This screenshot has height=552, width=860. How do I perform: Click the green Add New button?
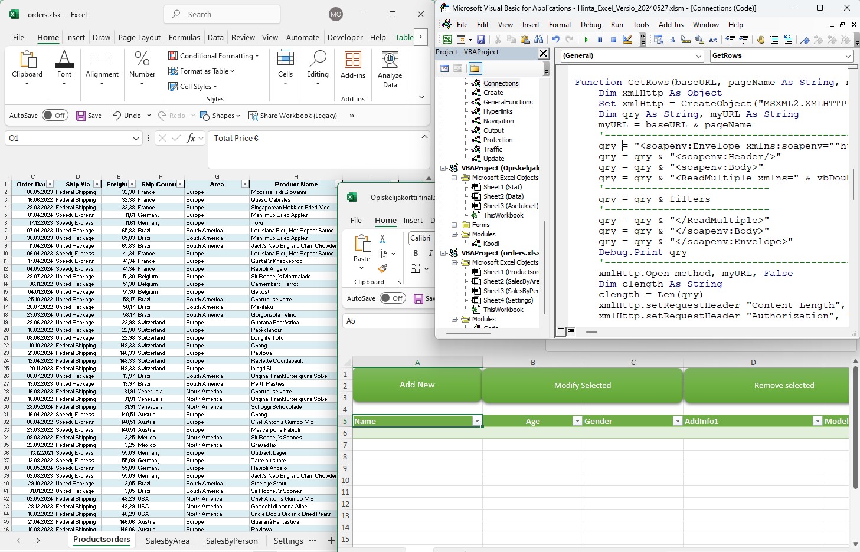click(417, 385)
